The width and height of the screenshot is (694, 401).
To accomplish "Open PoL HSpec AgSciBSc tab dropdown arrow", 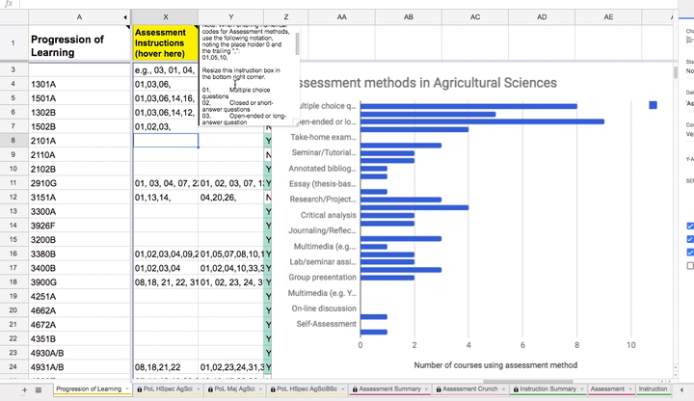I will coord(343,389).
